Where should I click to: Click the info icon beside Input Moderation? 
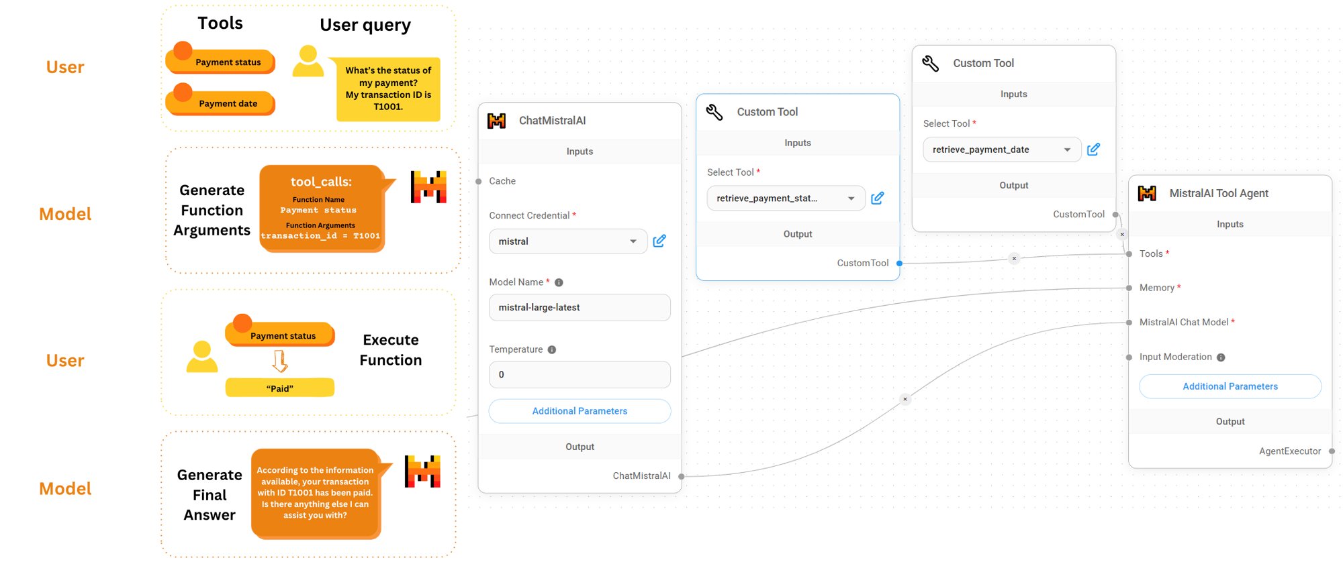click(x=1221, y=357)
